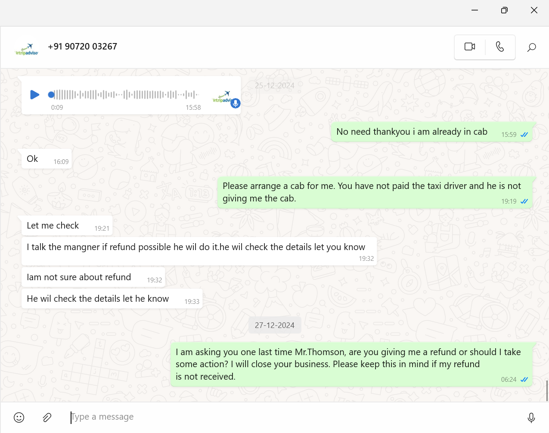Select the "No need thankyou" sent message

412,132
